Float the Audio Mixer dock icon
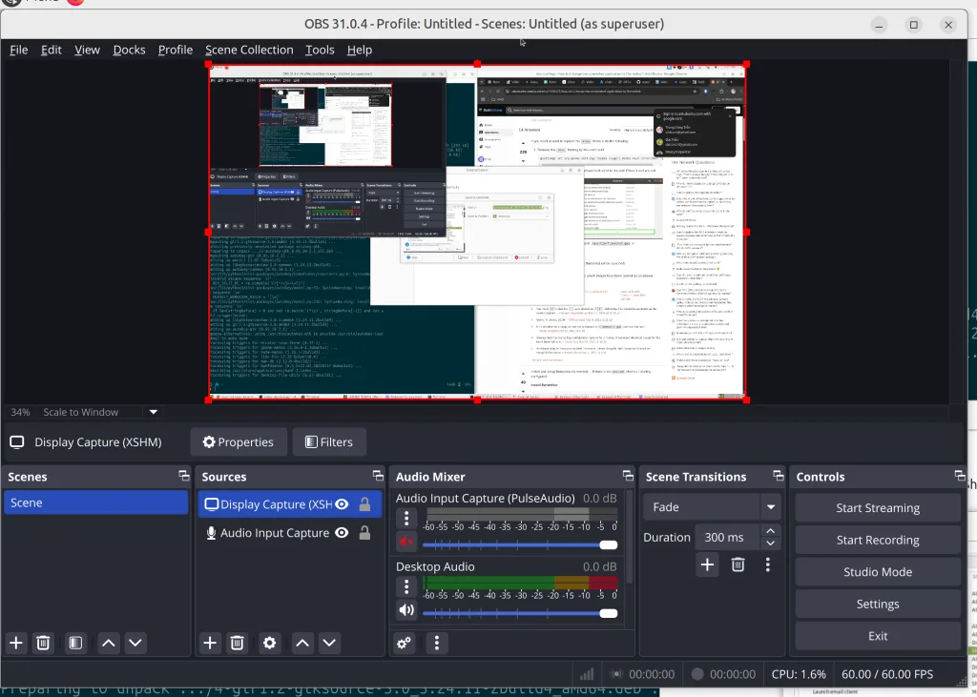977x697 pixels. click(x=628, y=476)
